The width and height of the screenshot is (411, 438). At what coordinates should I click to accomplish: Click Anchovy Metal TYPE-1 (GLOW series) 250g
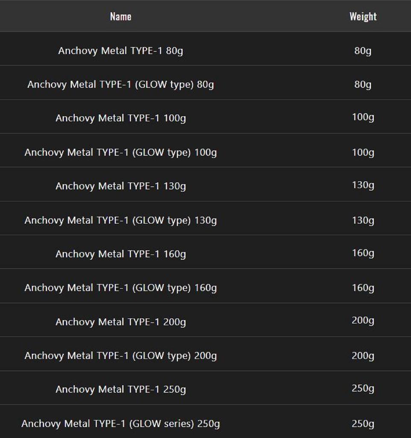pos(120,424)
